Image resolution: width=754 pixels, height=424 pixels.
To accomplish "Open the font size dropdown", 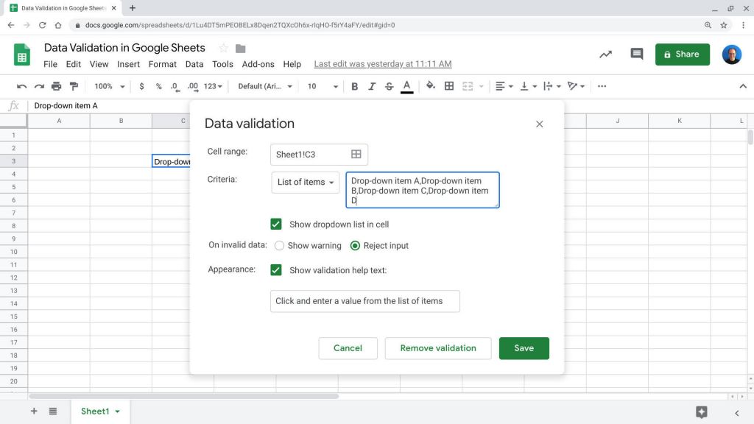I will (322, 86).
